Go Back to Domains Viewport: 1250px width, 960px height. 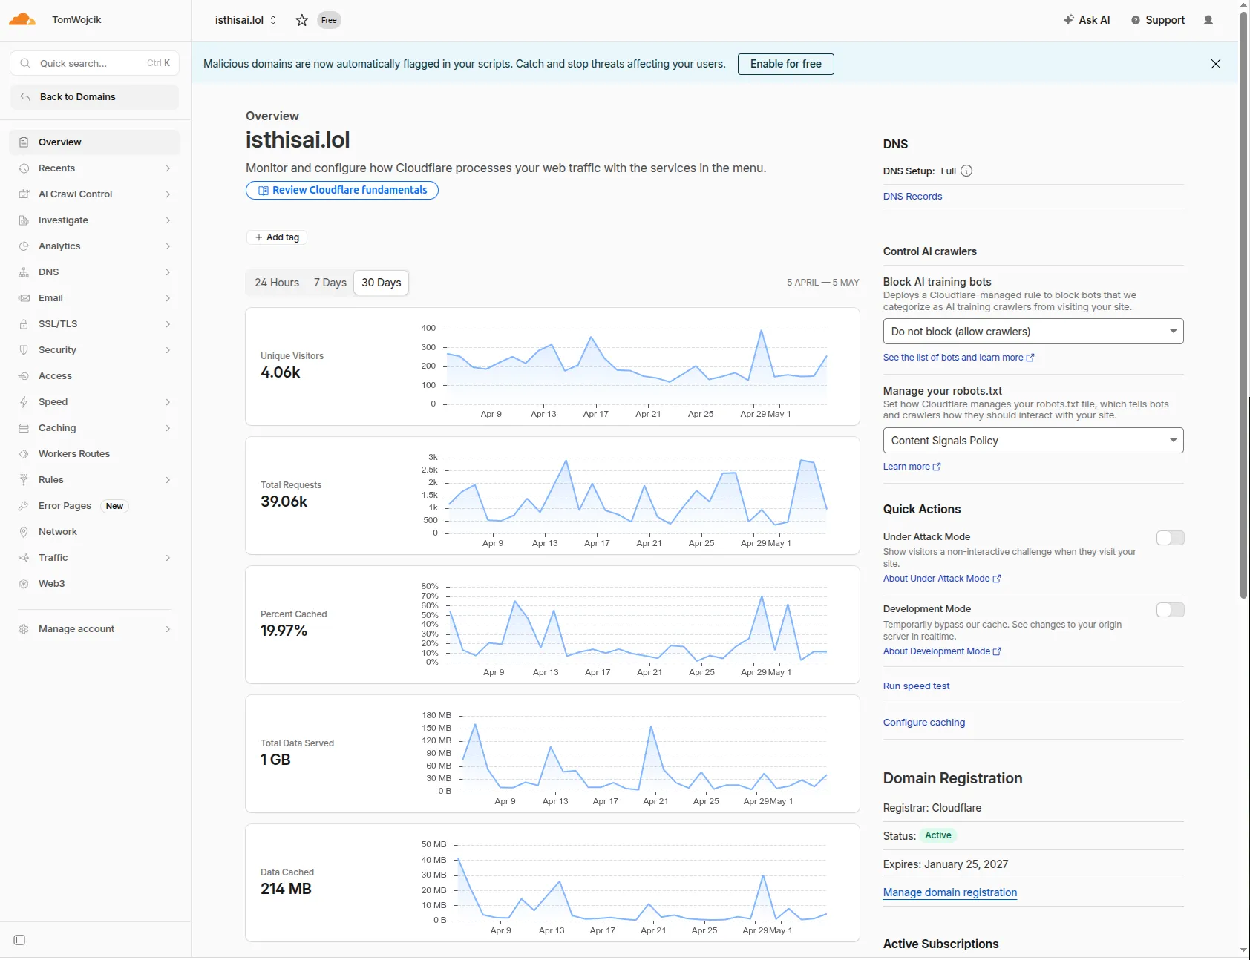pos(95,97)
